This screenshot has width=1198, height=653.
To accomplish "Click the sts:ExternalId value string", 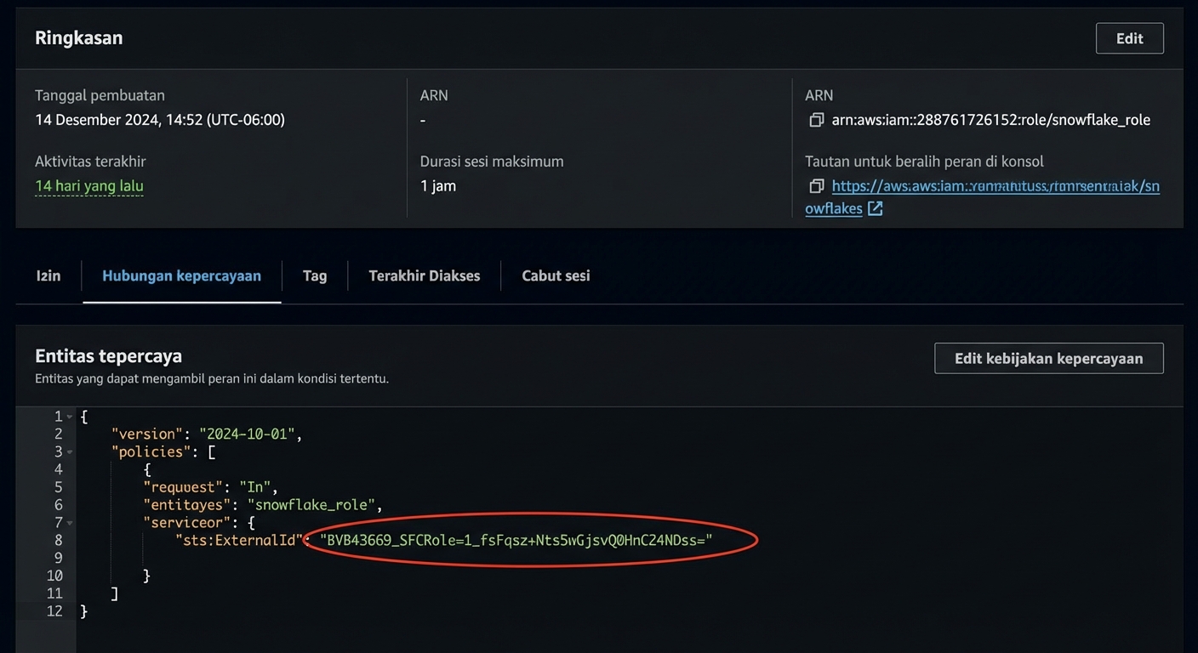I will 516,540.
